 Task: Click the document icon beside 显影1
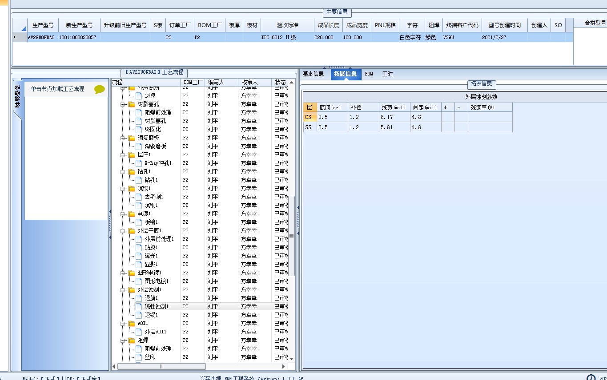pos(139,264)
